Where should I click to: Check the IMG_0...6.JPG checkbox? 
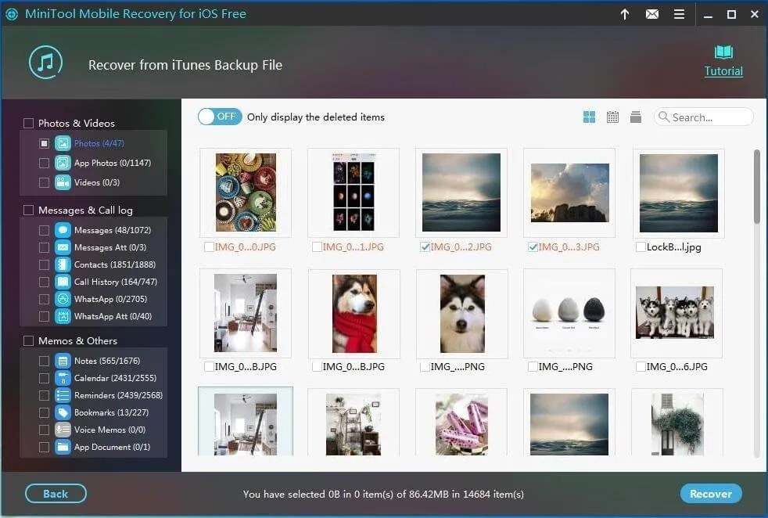point(641,366)
